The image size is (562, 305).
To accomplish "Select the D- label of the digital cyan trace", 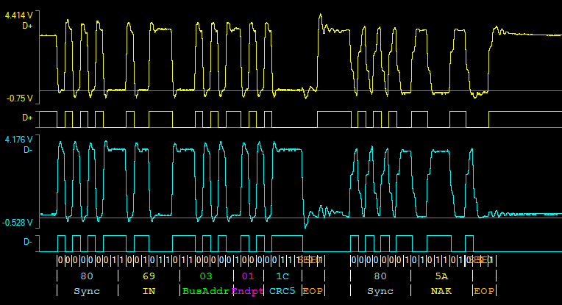I will click(x=28, y=242).
